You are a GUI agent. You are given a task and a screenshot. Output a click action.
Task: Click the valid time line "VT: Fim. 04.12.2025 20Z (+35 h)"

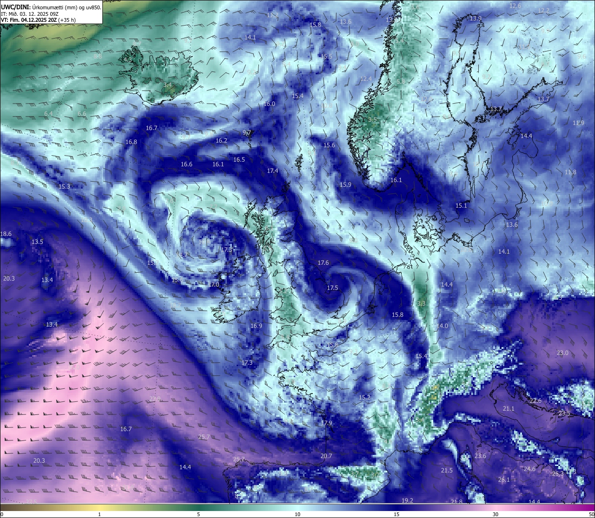pyautogui.click(x=38, y=20)
